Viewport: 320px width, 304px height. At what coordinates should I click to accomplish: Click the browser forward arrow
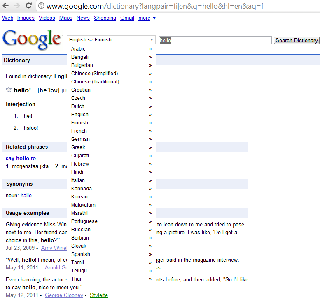click(x=17, y=5)
